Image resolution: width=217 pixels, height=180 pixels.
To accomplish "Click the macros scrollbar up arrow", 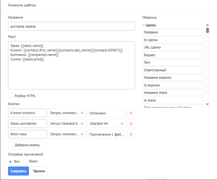I will point(207,25).
